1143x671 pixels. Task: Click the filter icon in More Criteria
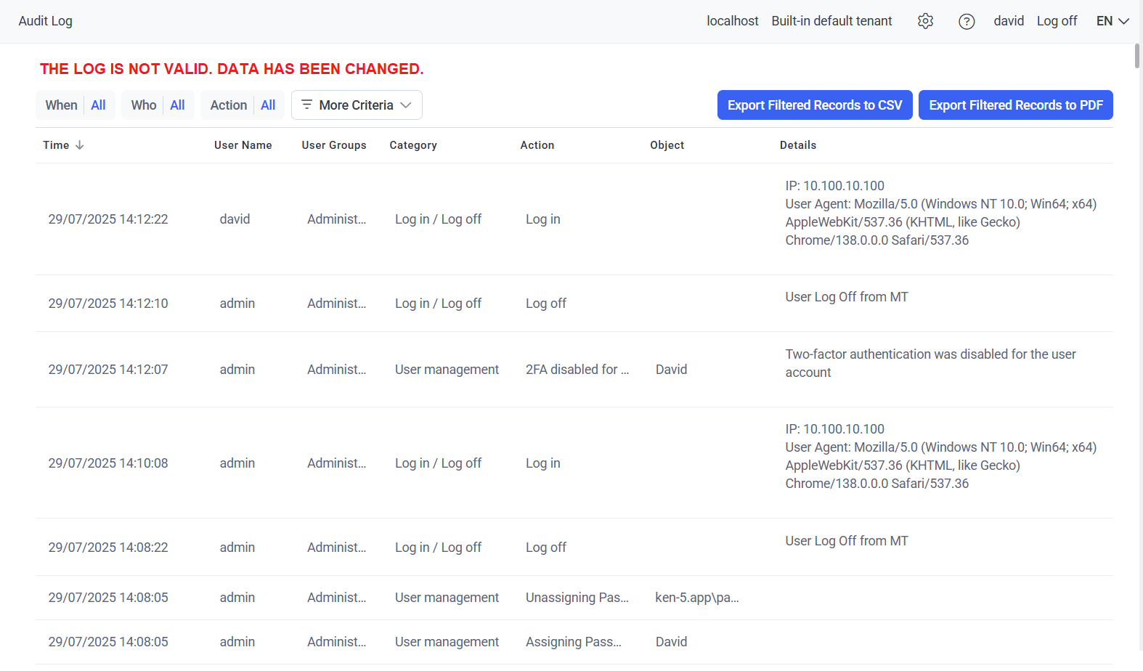pyautogui.click(x=306, y=105)
